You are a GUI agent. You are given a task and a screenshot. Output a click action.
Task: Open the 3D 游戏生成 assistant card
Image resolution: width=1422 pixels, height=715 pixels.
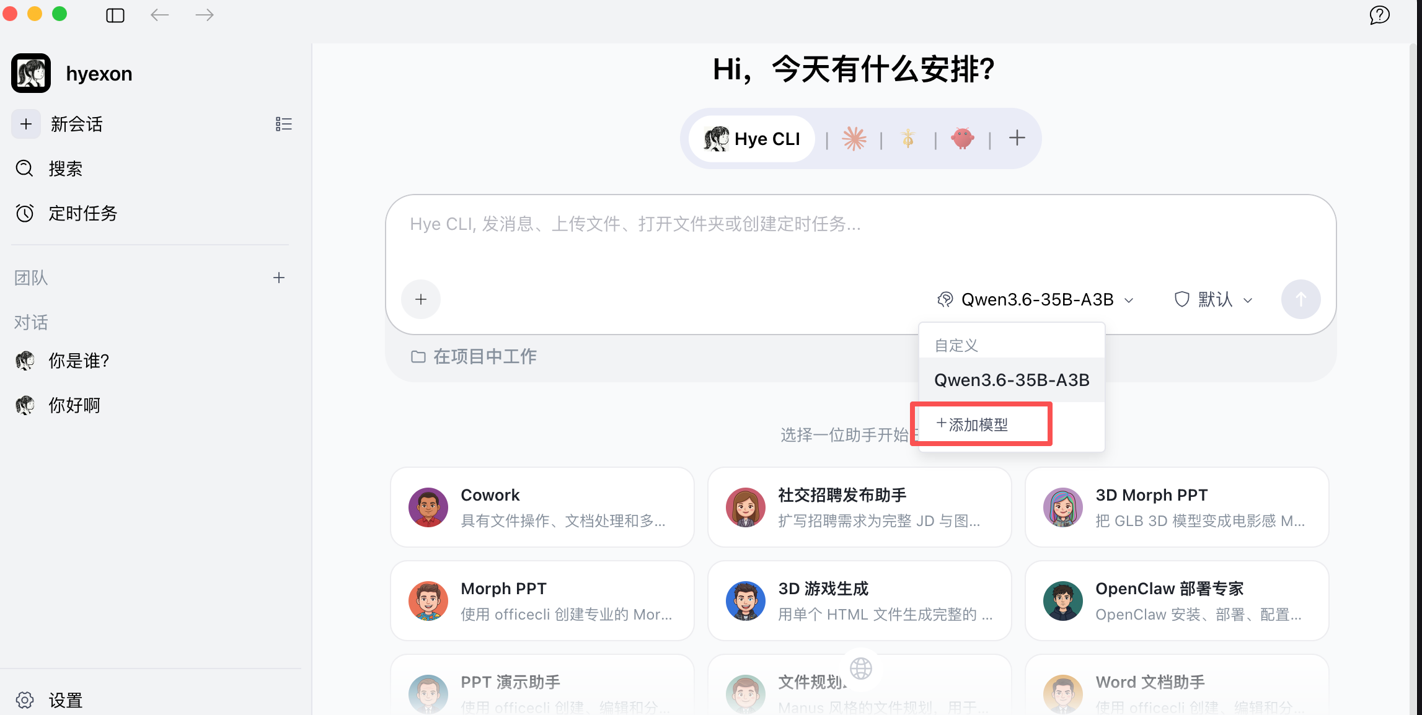point(860,600)
